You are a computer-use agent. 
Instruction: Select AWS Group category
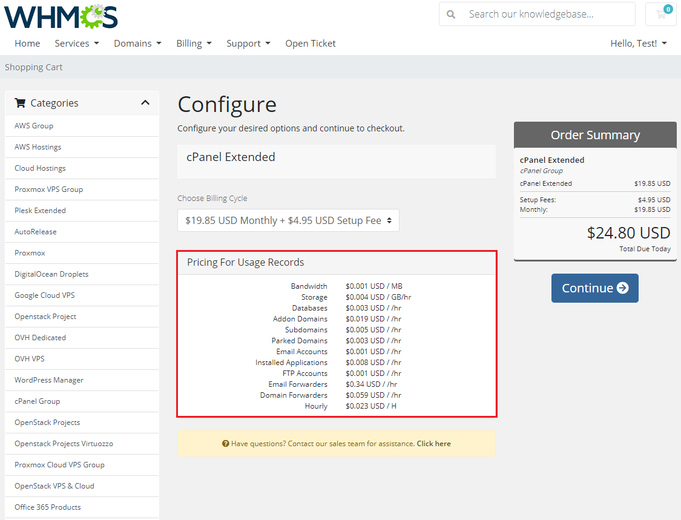pos(82,126)
